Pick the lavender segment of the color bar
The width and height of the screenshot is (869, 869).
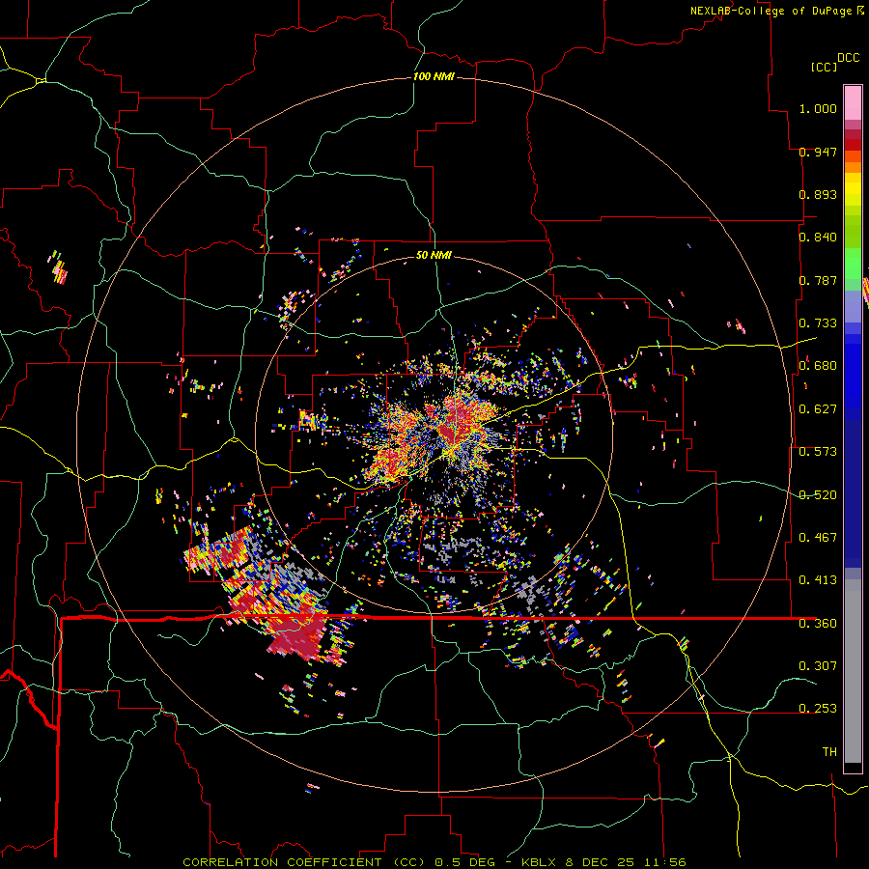coord(853,308)
